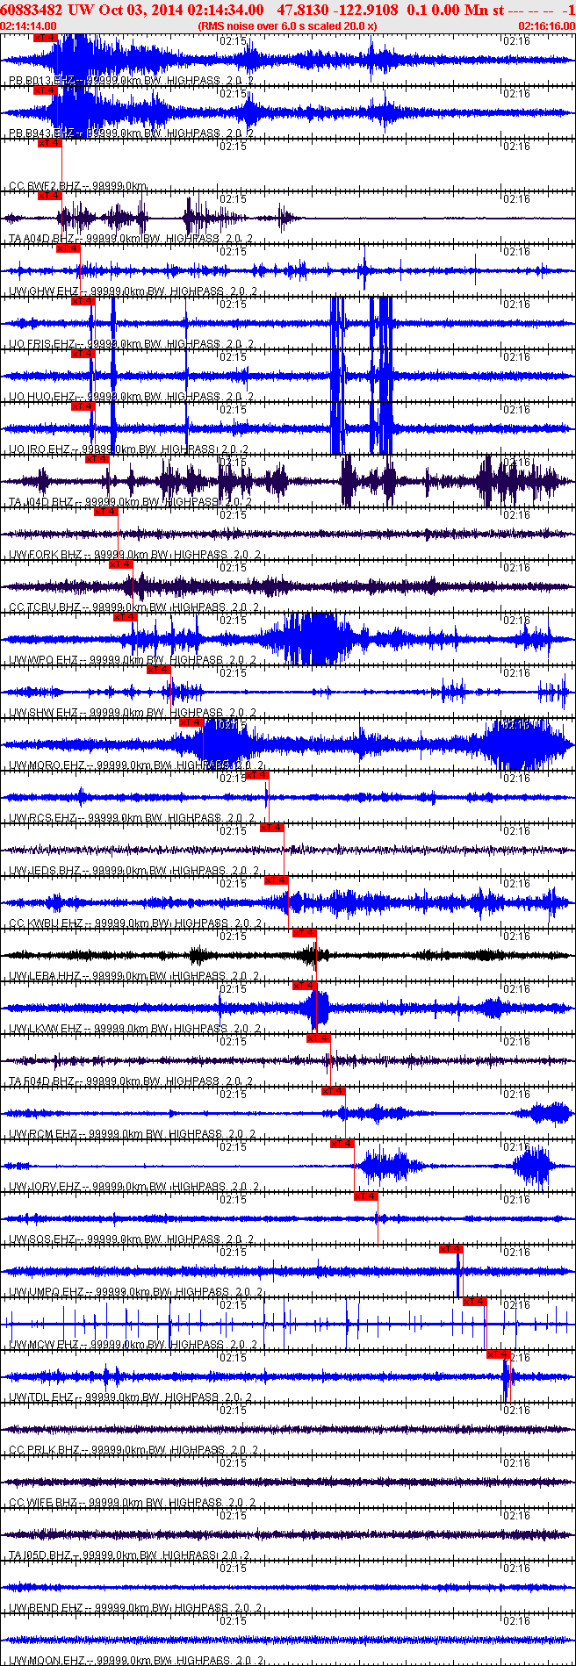Select the TA.A04D.BHZ station label
This screenshot has width=576, height=1666.
42,239
